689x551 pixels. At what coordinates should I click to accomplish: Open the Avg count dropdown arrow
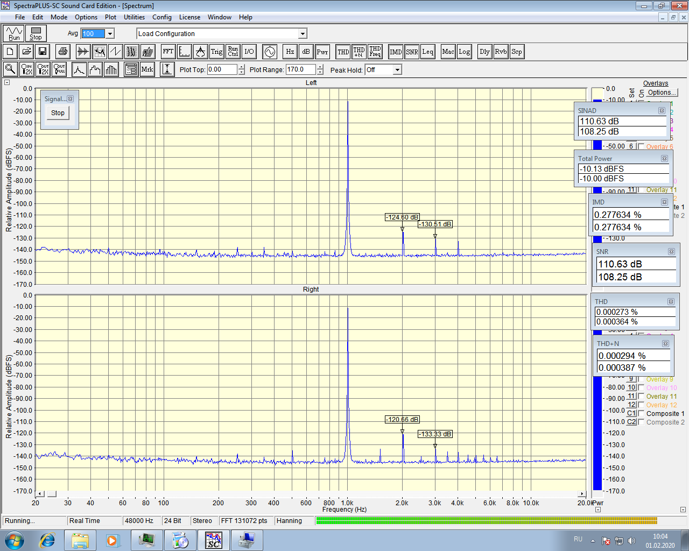110,34
